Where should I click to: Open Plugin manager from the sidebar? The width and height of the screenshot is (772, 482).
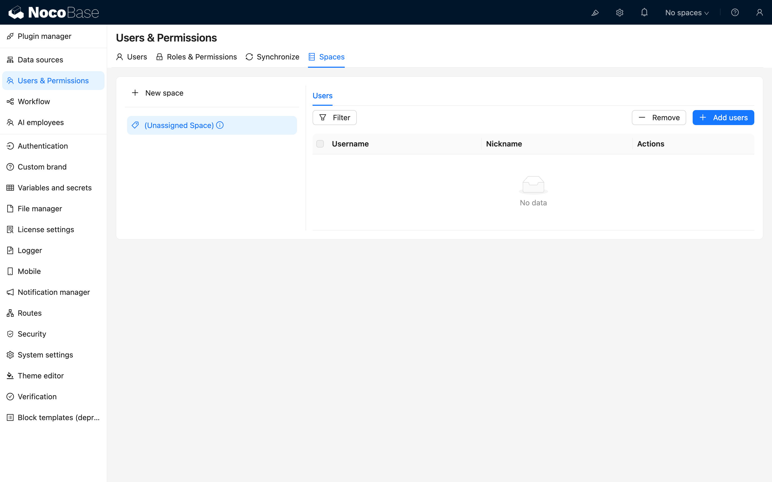tap(44, 36)
